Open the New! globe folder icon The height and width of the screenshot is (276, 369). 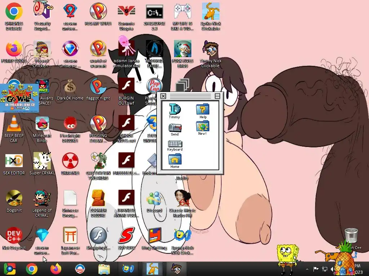point(203,128)
